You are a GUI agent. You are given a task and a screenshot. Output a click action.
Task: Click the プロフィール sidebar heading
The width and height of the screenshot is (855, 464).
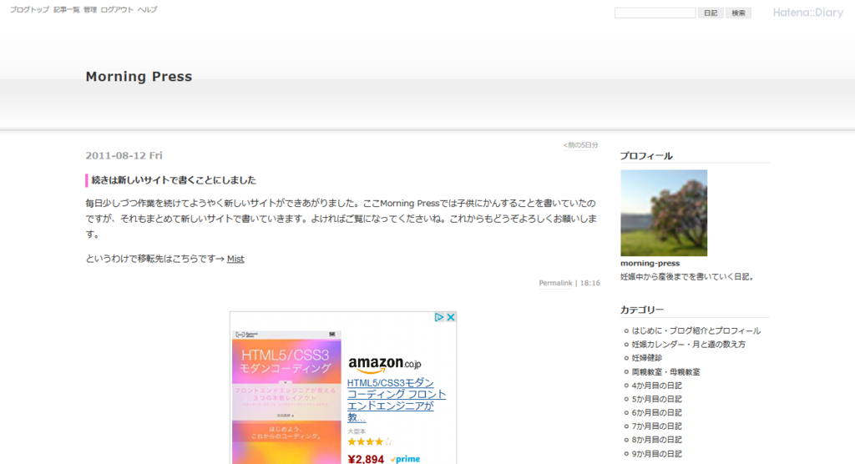point(646,156)
